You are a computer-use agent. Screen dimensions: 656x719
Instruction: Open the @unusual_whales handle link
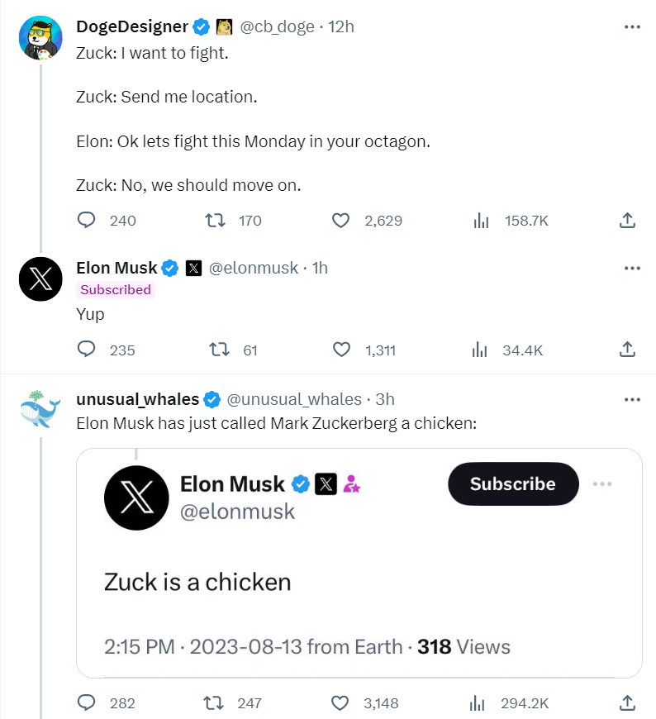(294, 400)
